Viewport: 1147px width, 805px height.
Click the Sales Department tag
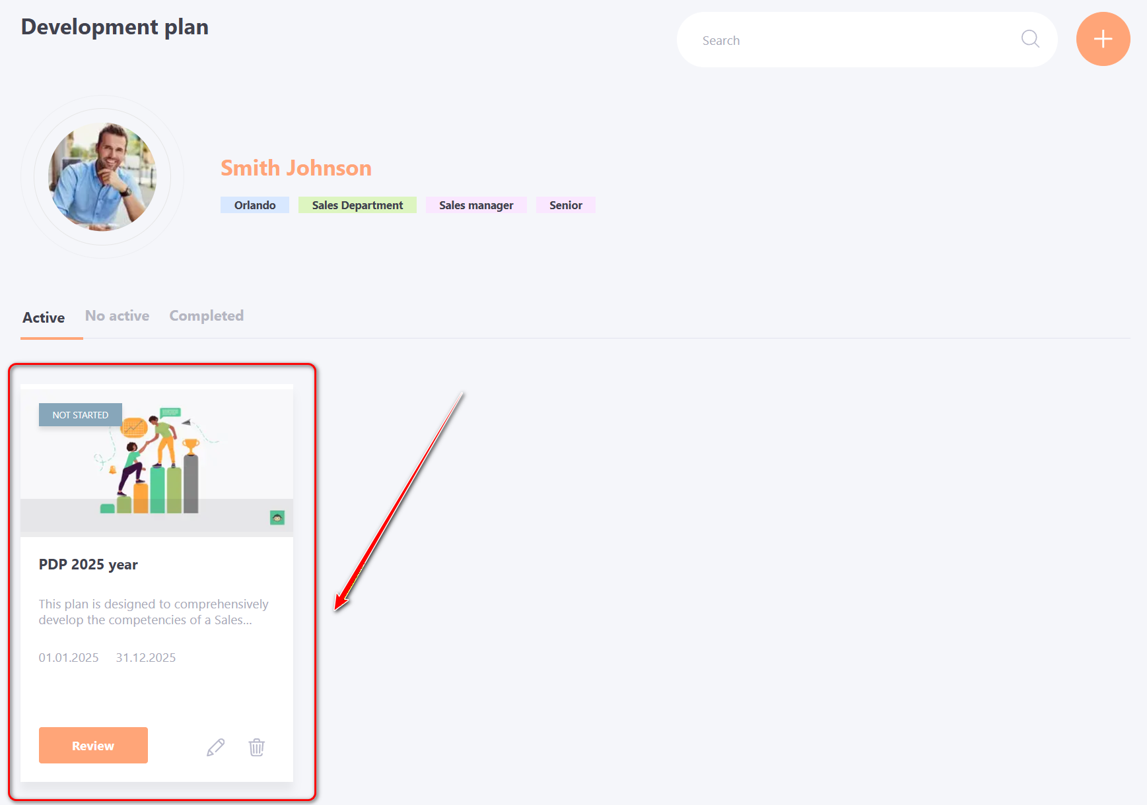357,205
